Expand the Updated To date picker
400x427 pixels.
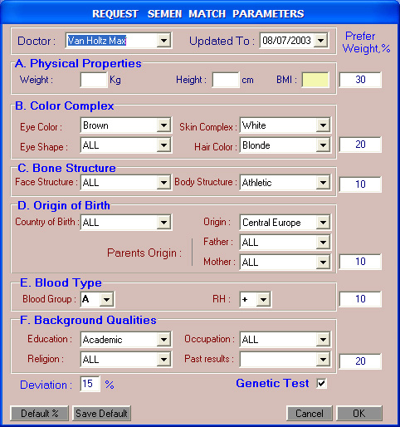(321, 41)
